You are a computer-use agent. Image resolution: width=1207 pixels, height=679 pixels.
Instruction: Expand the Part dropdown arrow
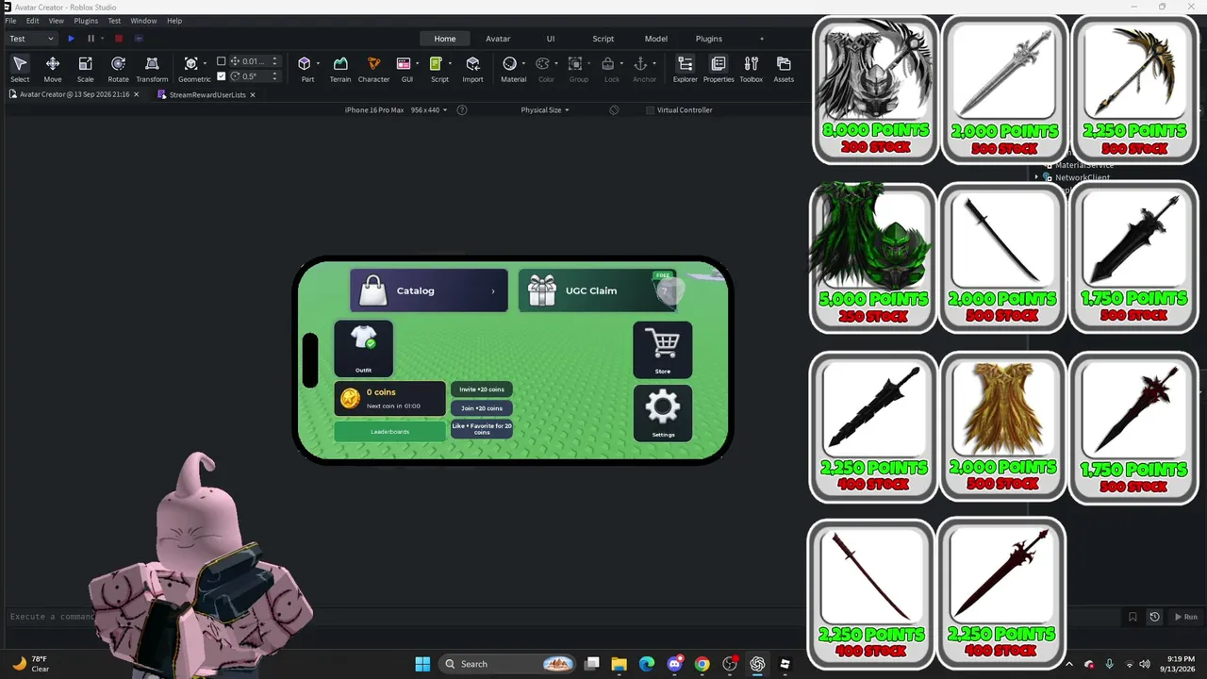[x=318, y=64]
